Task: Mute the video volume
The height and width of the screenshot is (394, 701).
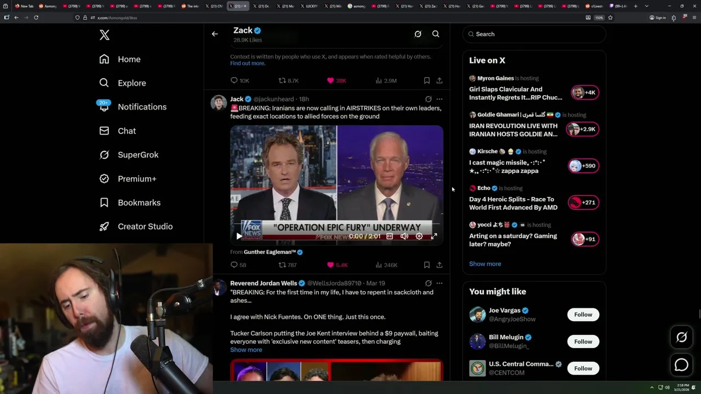Action: [x=404, y=236]
